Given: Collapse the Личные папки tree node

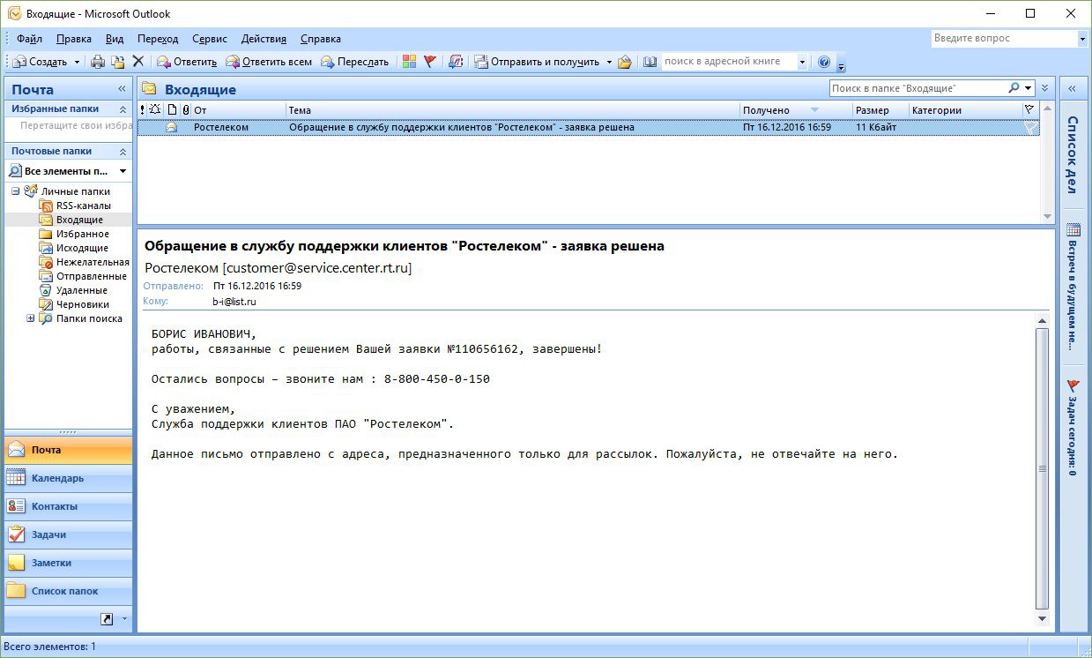Looking at the screenshot, I should pyautogui.click(x=16, y=191).
